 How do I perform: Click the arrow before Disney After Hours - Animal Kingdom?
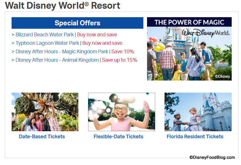[13, 60]
